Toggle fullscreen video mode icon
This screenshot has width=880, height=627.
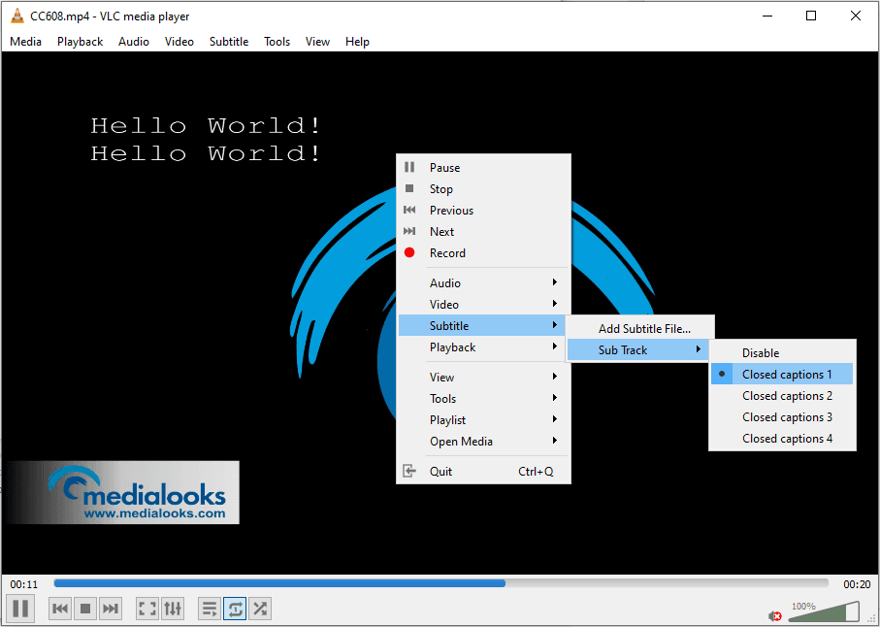pyautogui.click(x=147, y=609)
